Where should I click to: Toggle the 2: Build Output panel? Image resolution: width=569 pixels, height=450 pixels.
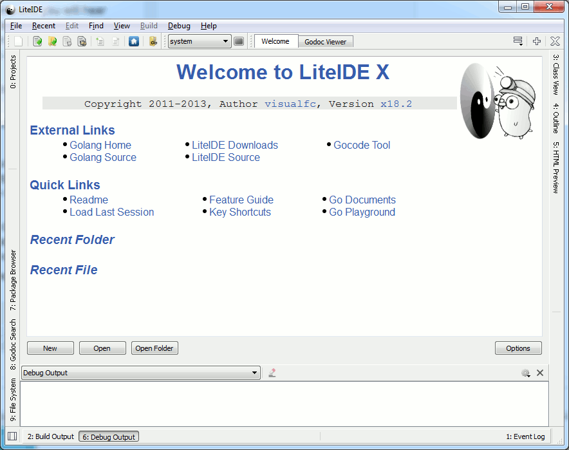[50, 436]
